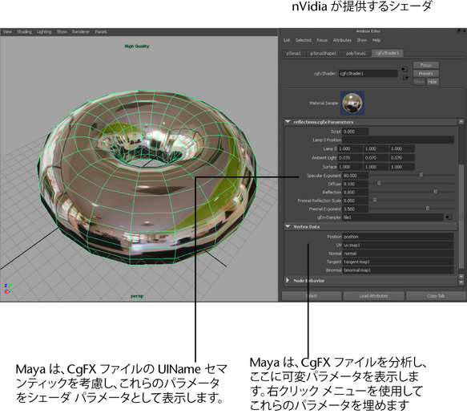
Task: Click the input connection icon beside cgfxShader field
Action: point(405,69)
